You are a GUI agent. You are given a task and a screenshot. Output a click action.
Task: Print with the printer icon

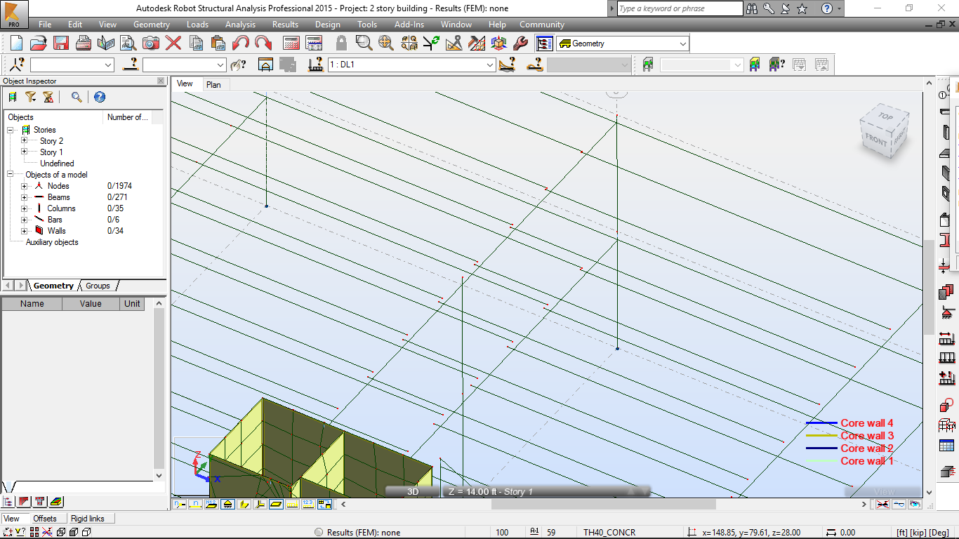click(x=84, y=43)
